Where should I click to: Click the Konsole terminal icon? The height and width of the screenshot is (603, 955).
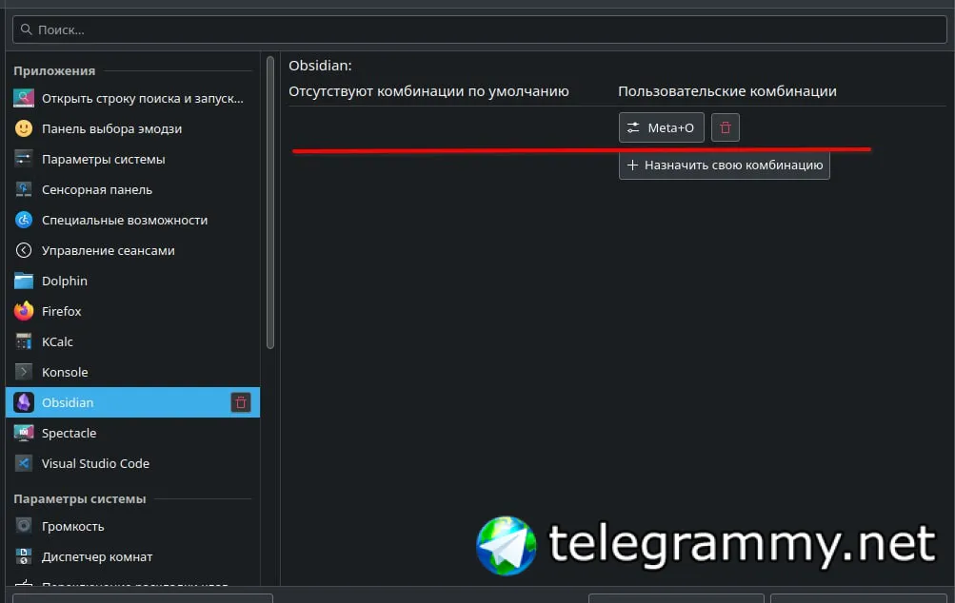(24, 372)
